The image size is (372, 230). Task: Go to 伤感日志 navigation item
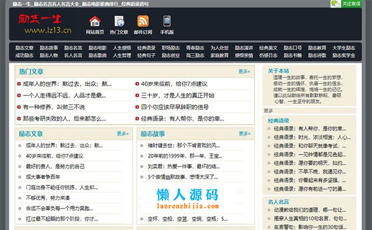coord(268,56)
